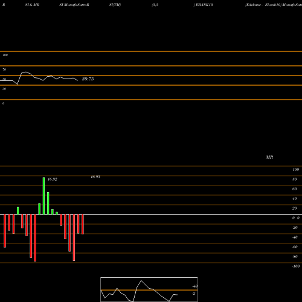Select the 'SI & MR' header text
The height and width of the screenshot is (302, 302).
[32, 5]
